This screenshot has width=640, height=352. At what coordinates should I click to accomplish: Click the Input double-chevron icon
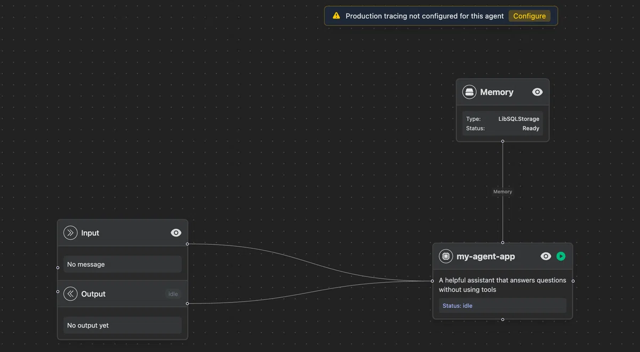tap(70, 233)
